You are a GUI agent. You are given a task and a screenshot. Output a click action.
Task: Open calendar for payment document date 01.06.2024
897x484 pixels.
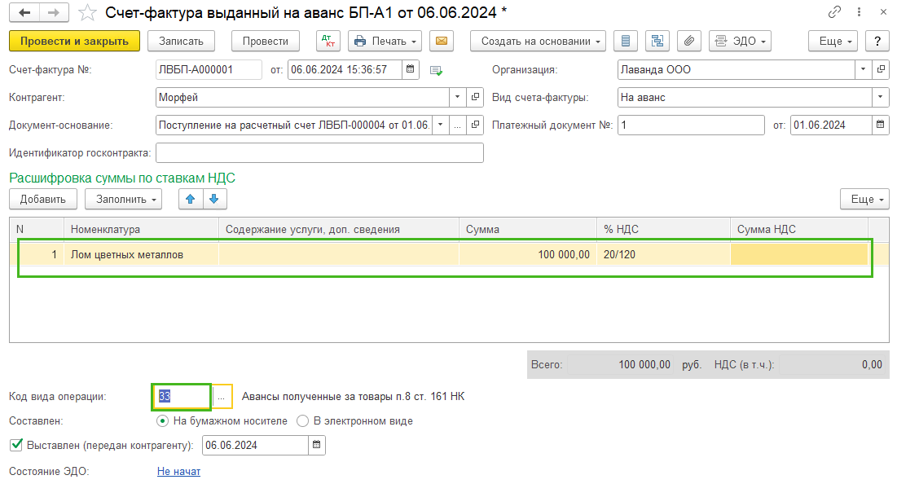(x=881, y=125)
